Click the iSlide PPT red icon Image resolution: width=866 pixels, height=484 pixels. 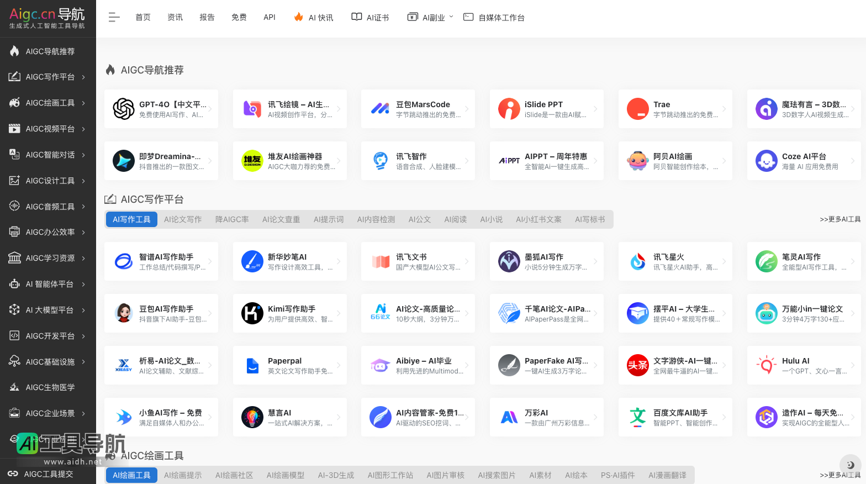pos(509,109)
